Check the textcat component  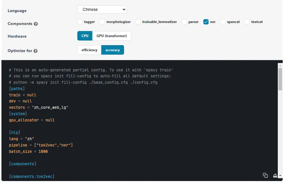247,22
